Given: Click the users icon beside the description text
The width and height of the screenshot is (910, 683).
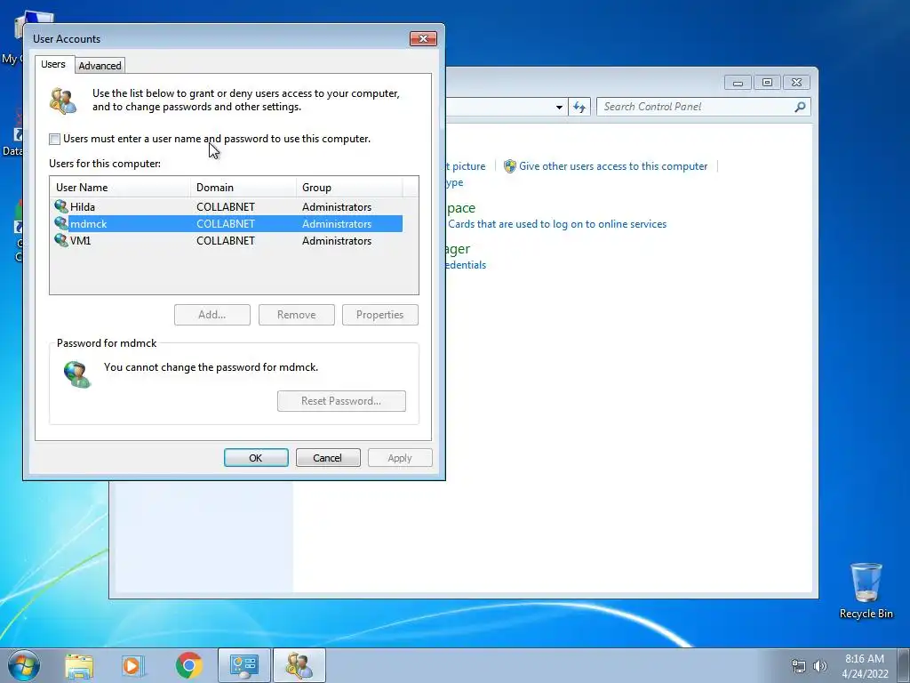Looking at the screenshot, I should (x=63, y=100).
